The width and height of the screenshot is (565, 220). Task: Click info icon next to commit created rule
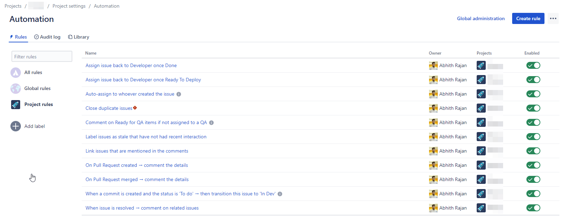point(280,194)
